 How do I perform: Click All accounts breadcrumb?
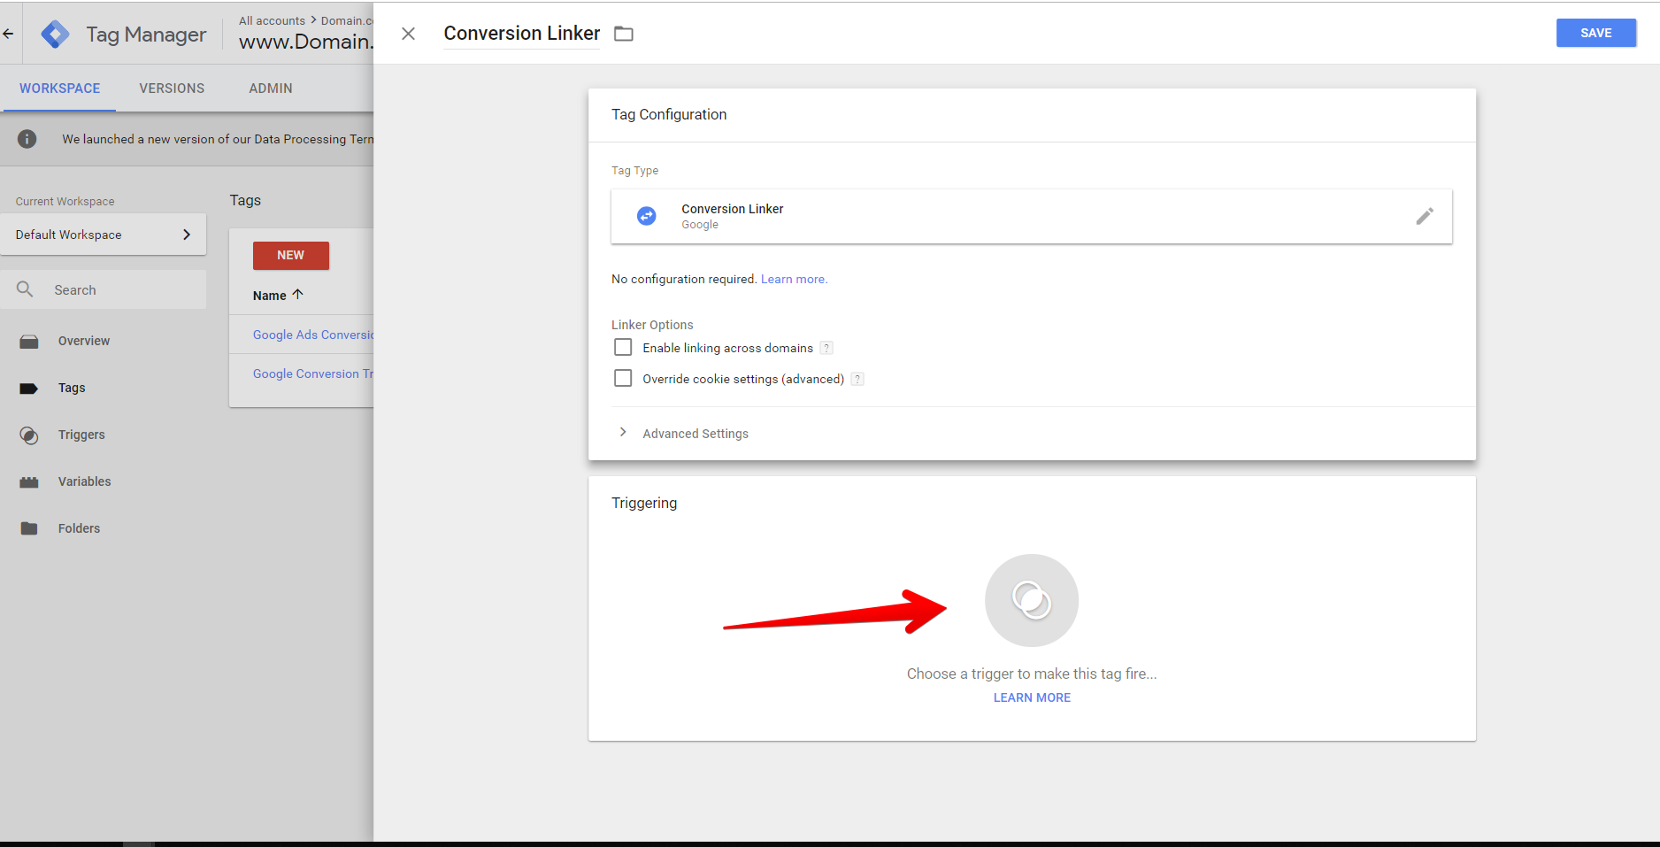click(x=272, y=20)
